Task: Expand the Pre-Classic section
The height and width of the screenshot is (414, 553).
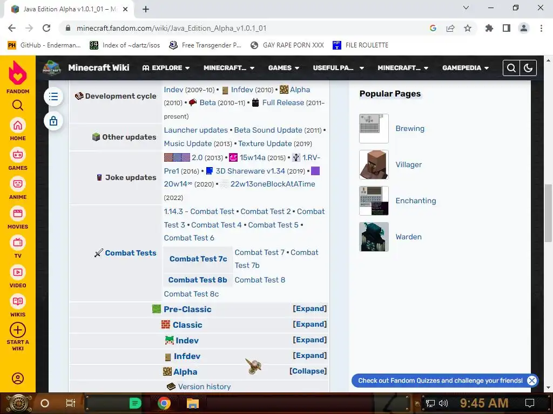Action: (309, 309)
